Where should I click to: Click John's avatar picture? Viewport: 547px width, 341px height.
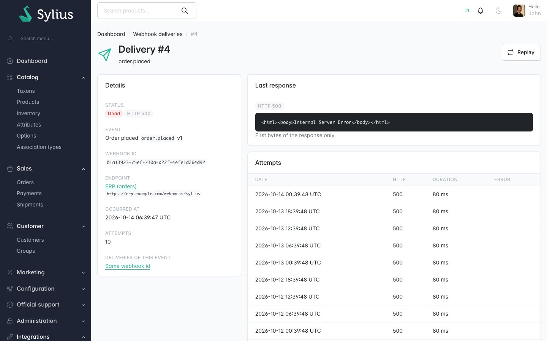tap(519, 11)
